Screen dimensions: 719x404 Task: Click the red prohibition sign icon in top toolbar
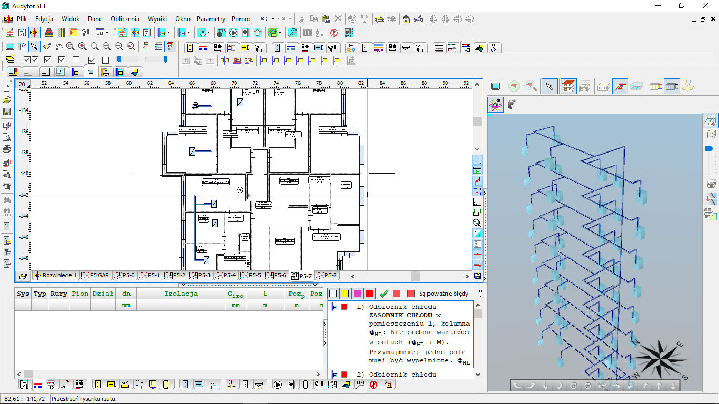[334, 33]
